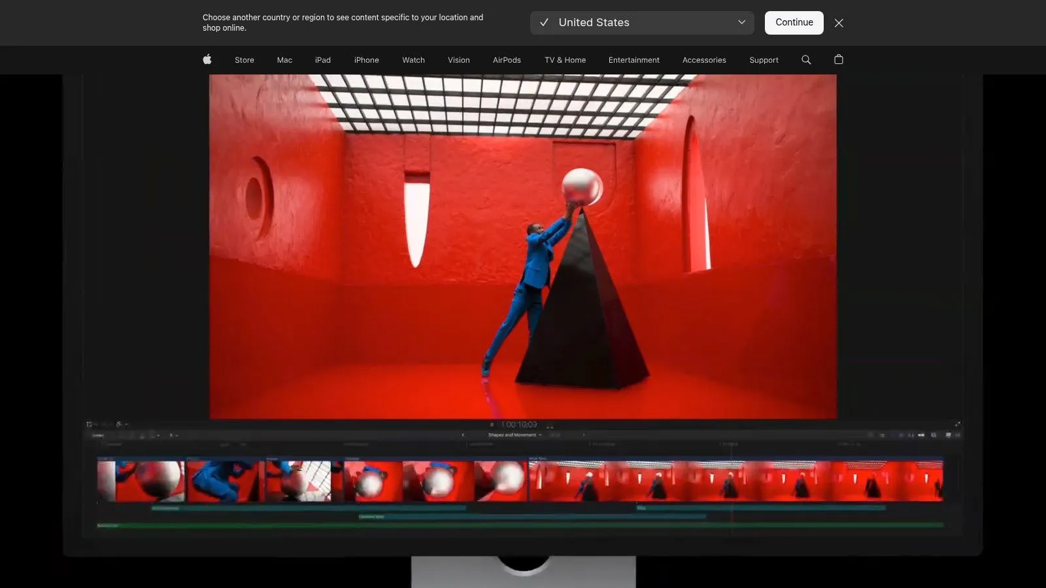
Task: Select iPad in the navigation bar
Action: click(323, 60)
